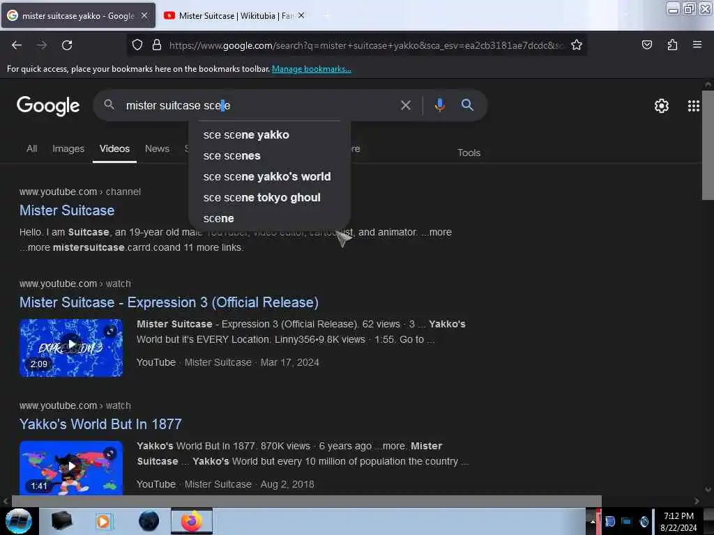Close the Google search tab
The height and width of the screenshot is (535, 714).
pos(144,15)
